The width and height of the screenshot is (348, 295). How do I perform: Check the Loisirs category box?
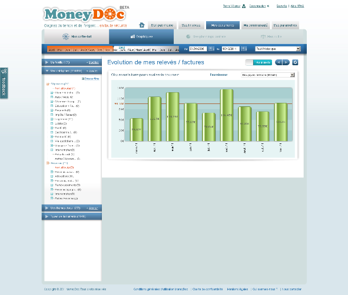coord(52,123)
